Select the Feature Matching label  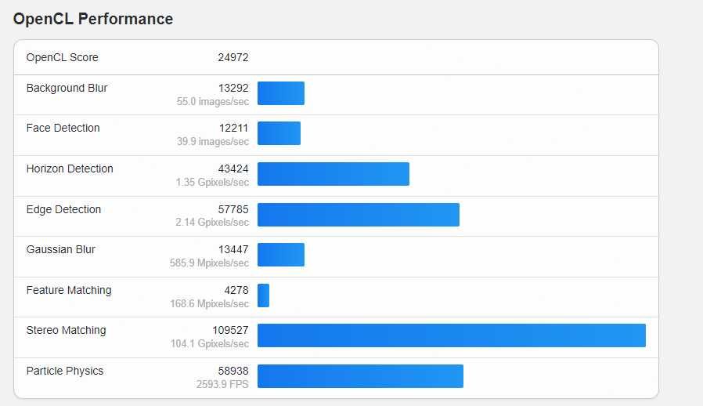(69, 290)
